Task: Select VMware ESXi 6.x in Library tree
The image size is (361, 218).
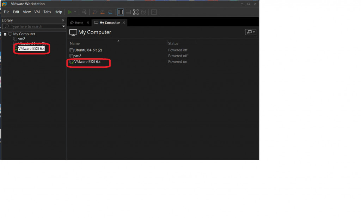Action: click(x=31, y=49)
